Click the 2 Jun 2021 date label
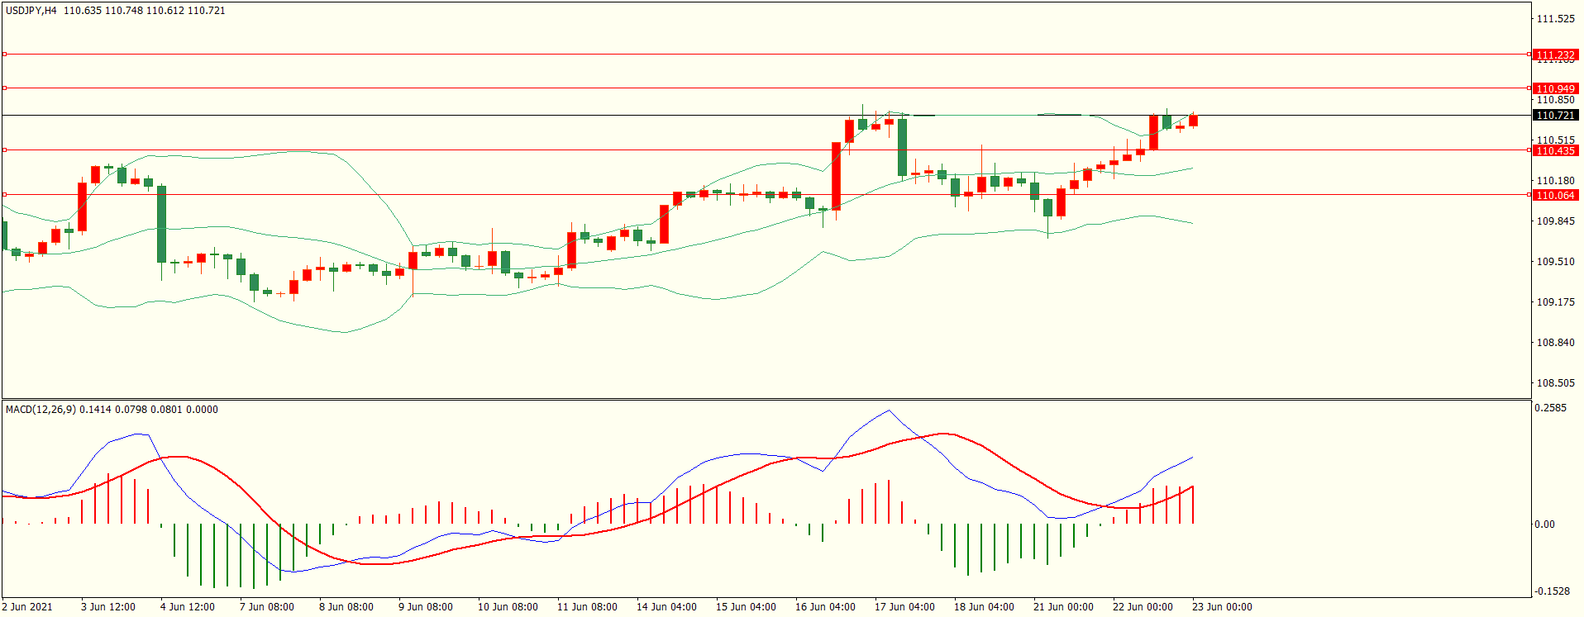Viewport: 1584px width, 617px height. tap(27, 607)
